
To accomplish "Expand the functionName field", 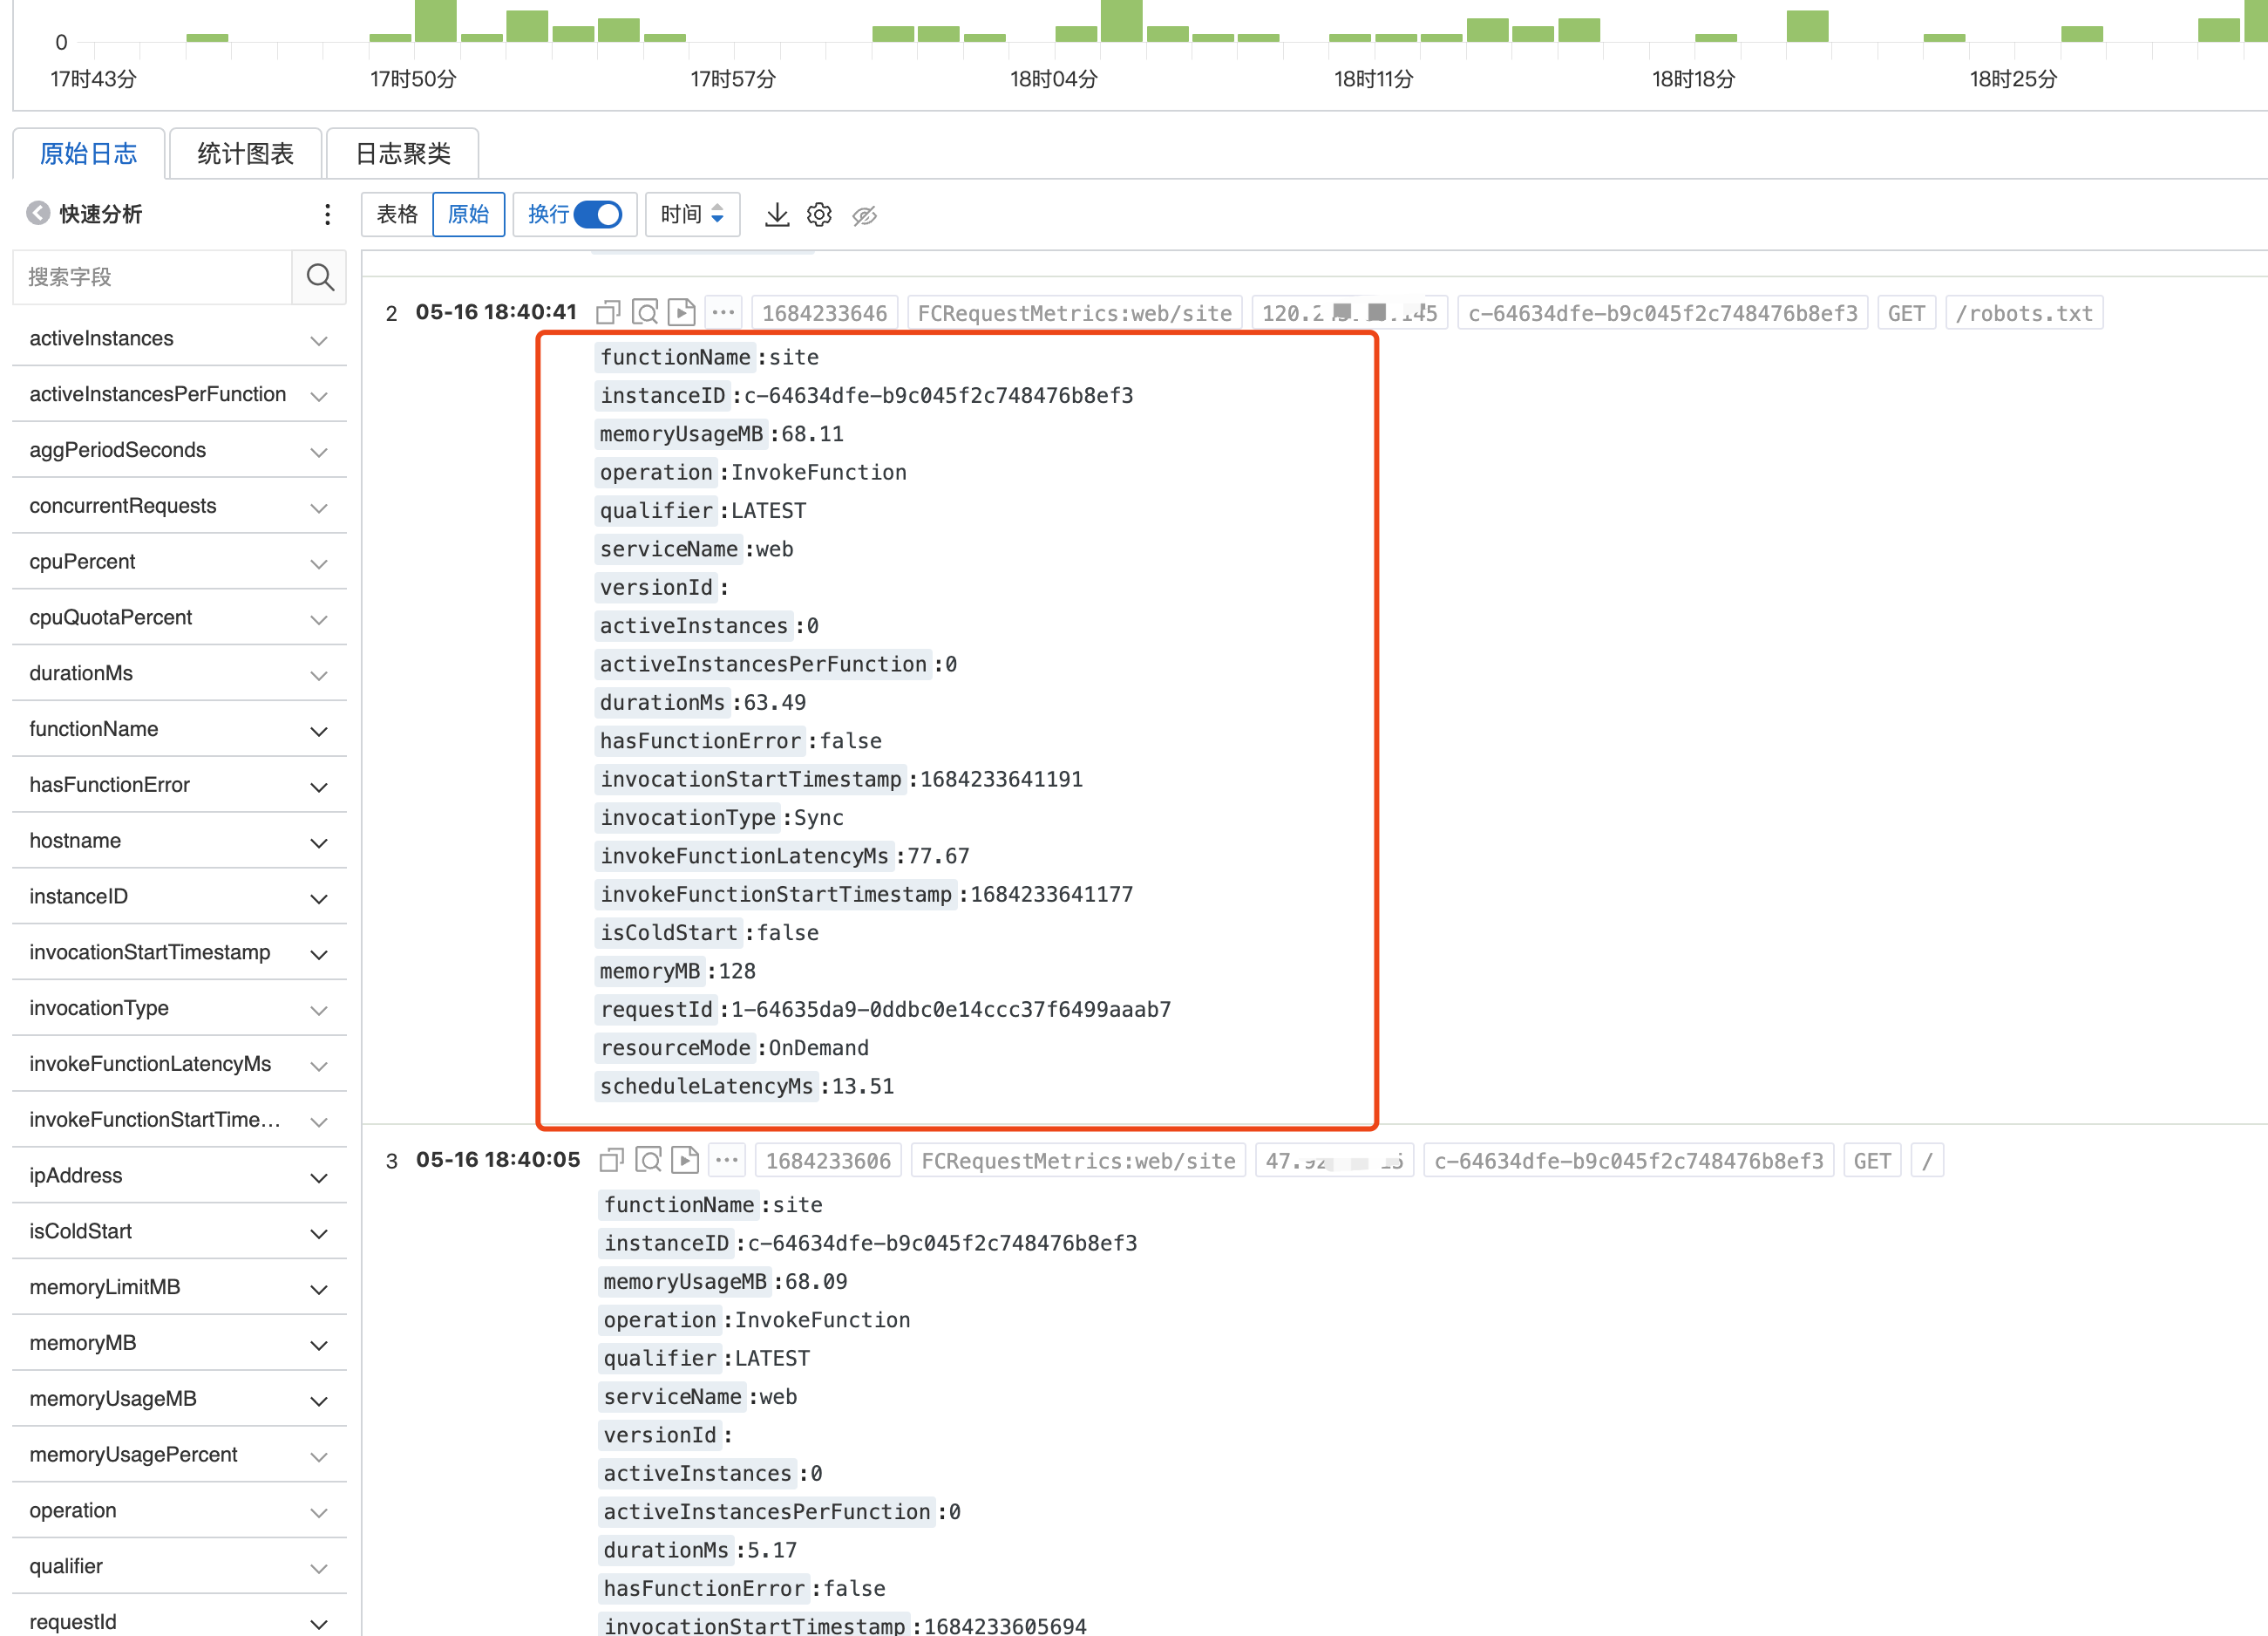I will (319, 731).
